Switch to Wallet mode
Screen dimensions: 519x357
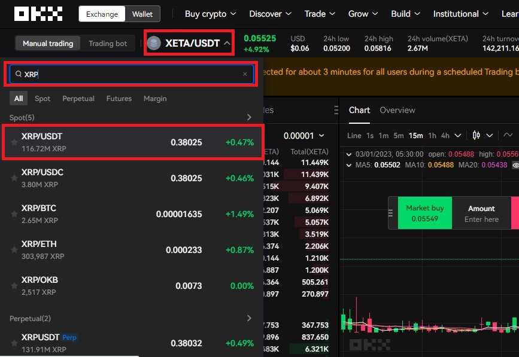pos(142,14)
